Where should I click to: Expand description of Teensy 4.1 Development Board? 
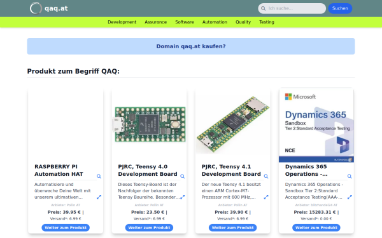pos(265,197)
